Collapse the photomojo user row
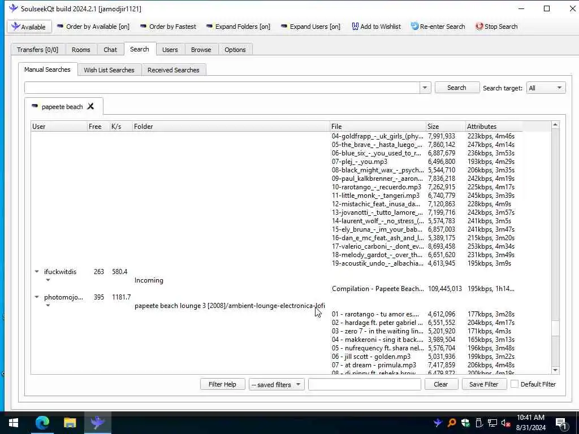 37,297
